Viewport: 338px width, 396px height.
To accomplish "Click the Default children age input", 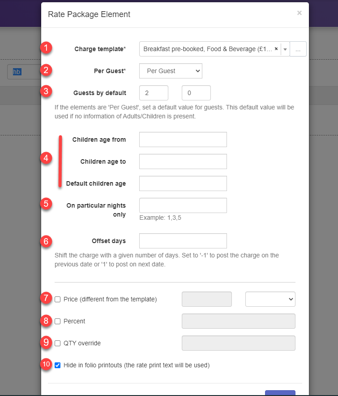I will 183,183.
